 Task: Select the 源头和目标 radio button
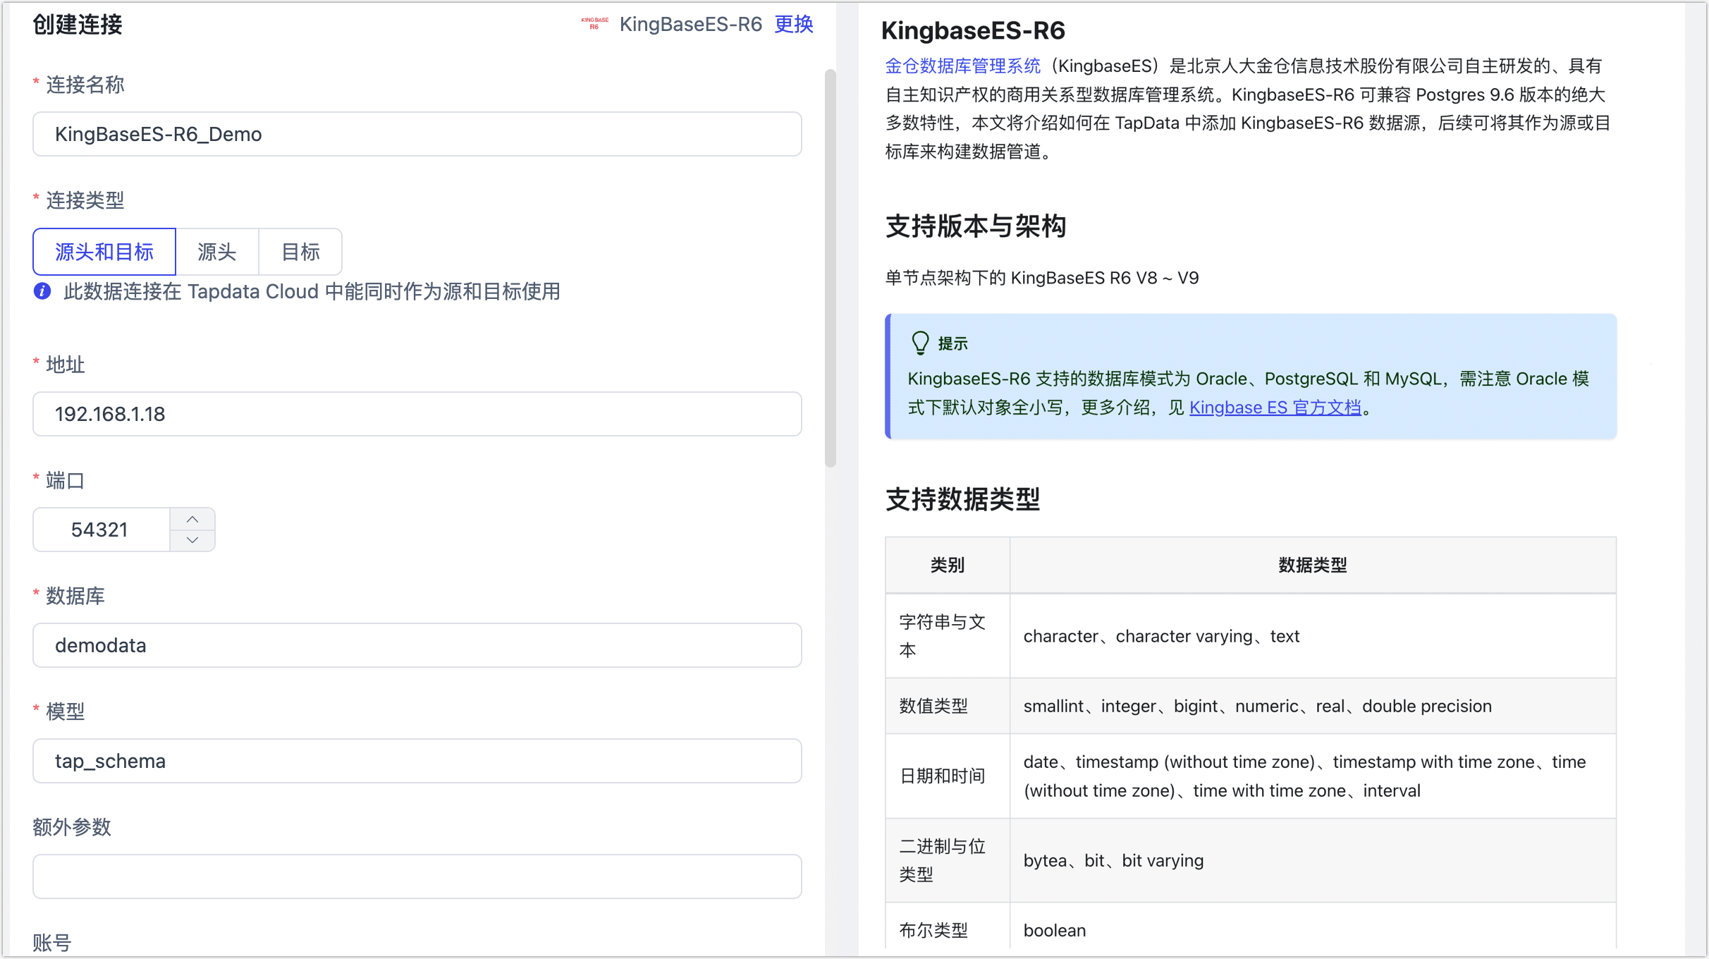coord(106,251)
